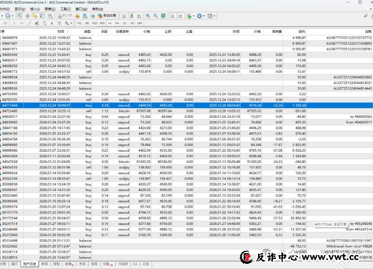
Task: Sort by the 获利 column header
Action: (301, 32)
